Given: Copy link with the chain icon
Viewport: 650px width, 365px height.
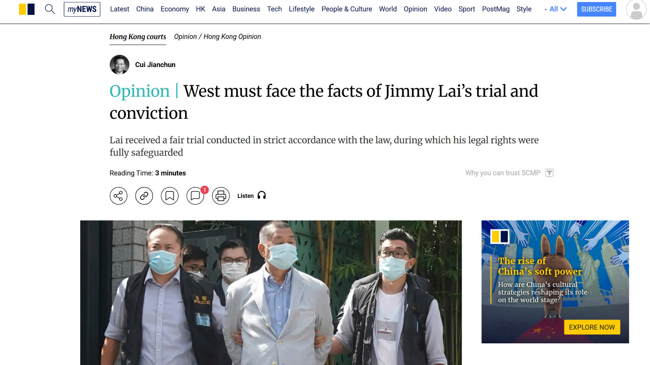Looking at the screenshot, I should 144,196.
